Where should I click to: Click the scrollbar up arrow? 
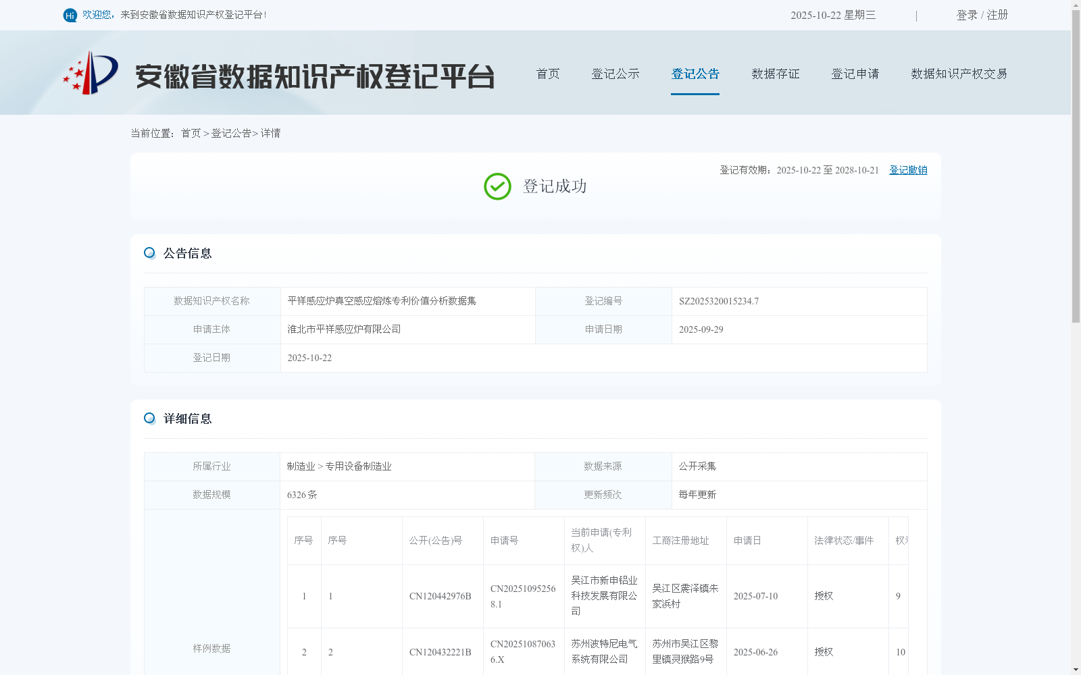(x=1076, y=5)
